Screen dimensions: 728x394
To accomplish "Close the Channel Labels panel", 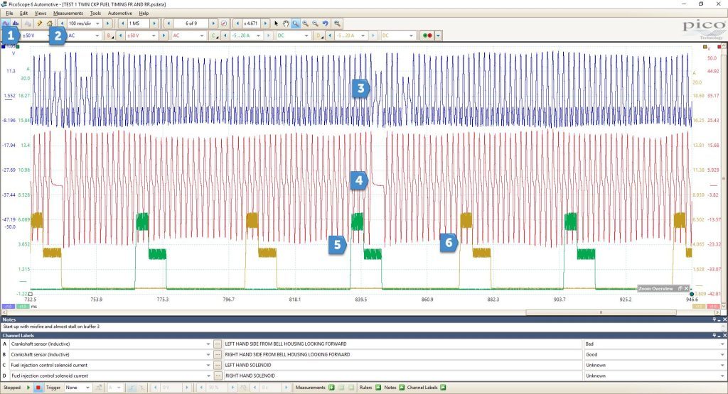I will point(724,335).
